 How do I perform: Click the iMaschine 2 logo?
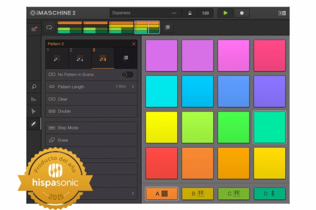coord(53,13)
